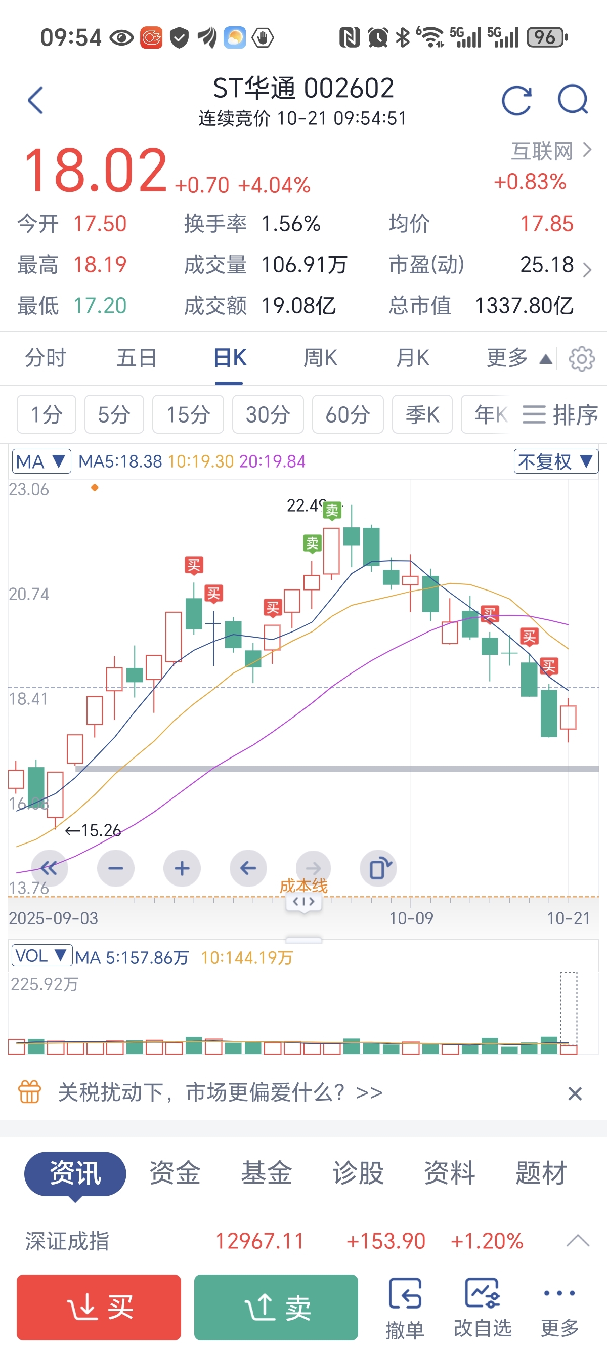
Task: Open the stock search icon
Action: click(573, 100)
